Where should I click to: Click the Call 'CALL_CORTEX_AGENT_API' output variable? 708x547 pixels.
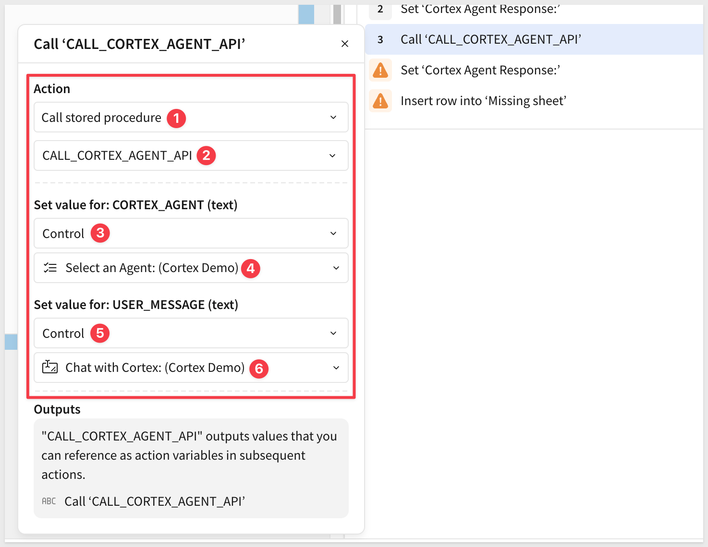pos(155,501)
